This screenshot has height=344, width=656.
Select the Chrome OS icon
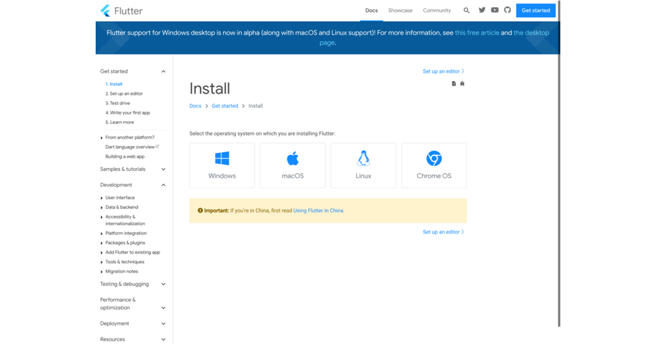pos(434,159)
